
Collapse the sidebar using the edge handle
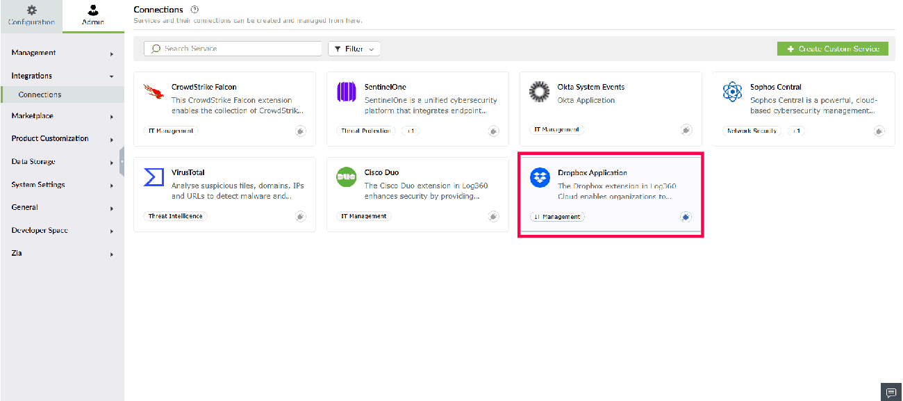pos(122,162)
